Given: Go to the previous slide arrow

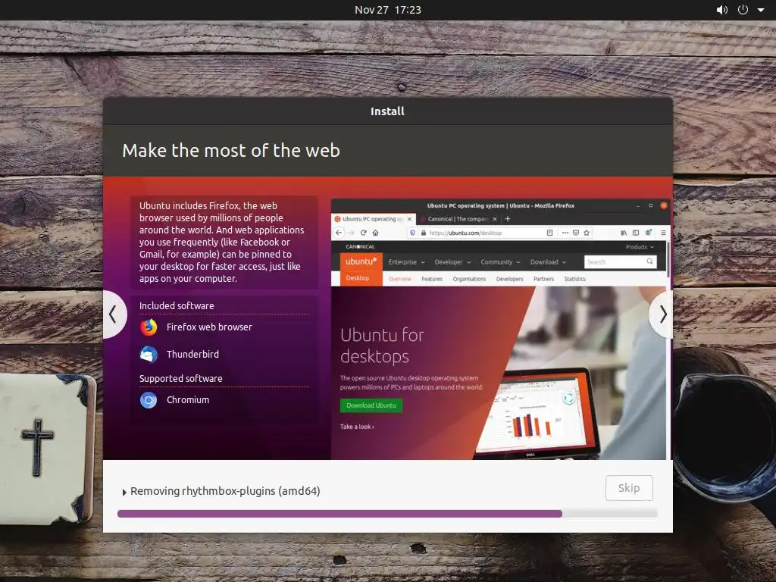Looking at the screenshot, I should coord(114,314).
